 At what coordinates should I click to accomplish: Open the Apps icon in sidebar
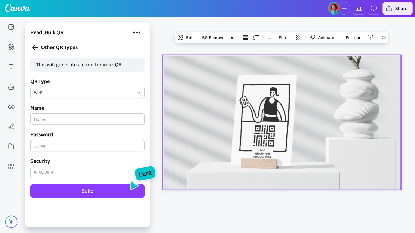tap(11, 167)
